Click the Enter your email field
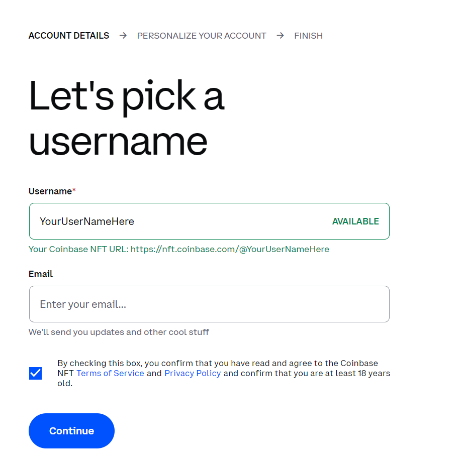 point(209,304)
